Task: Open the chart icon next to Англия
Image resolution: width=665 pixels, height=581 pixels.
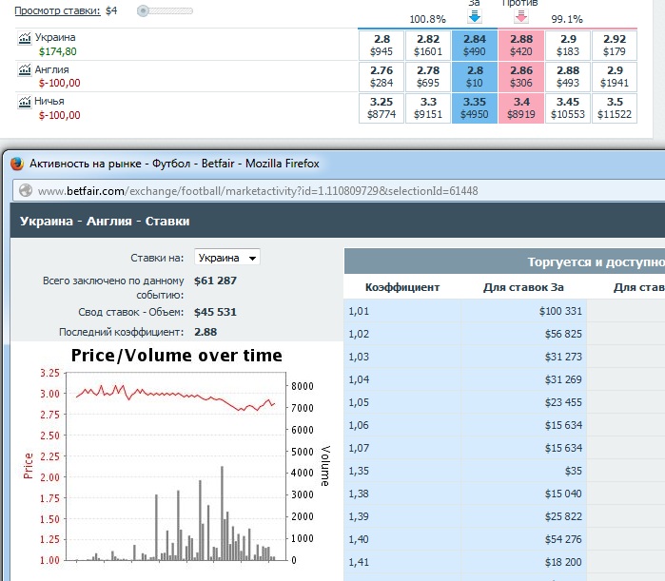Action: tap(25, 70)
